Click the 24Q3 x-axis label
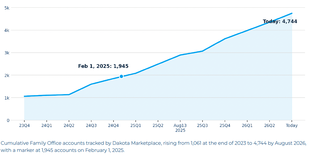This screenshot has width=309, height=155. coord(91,125)
